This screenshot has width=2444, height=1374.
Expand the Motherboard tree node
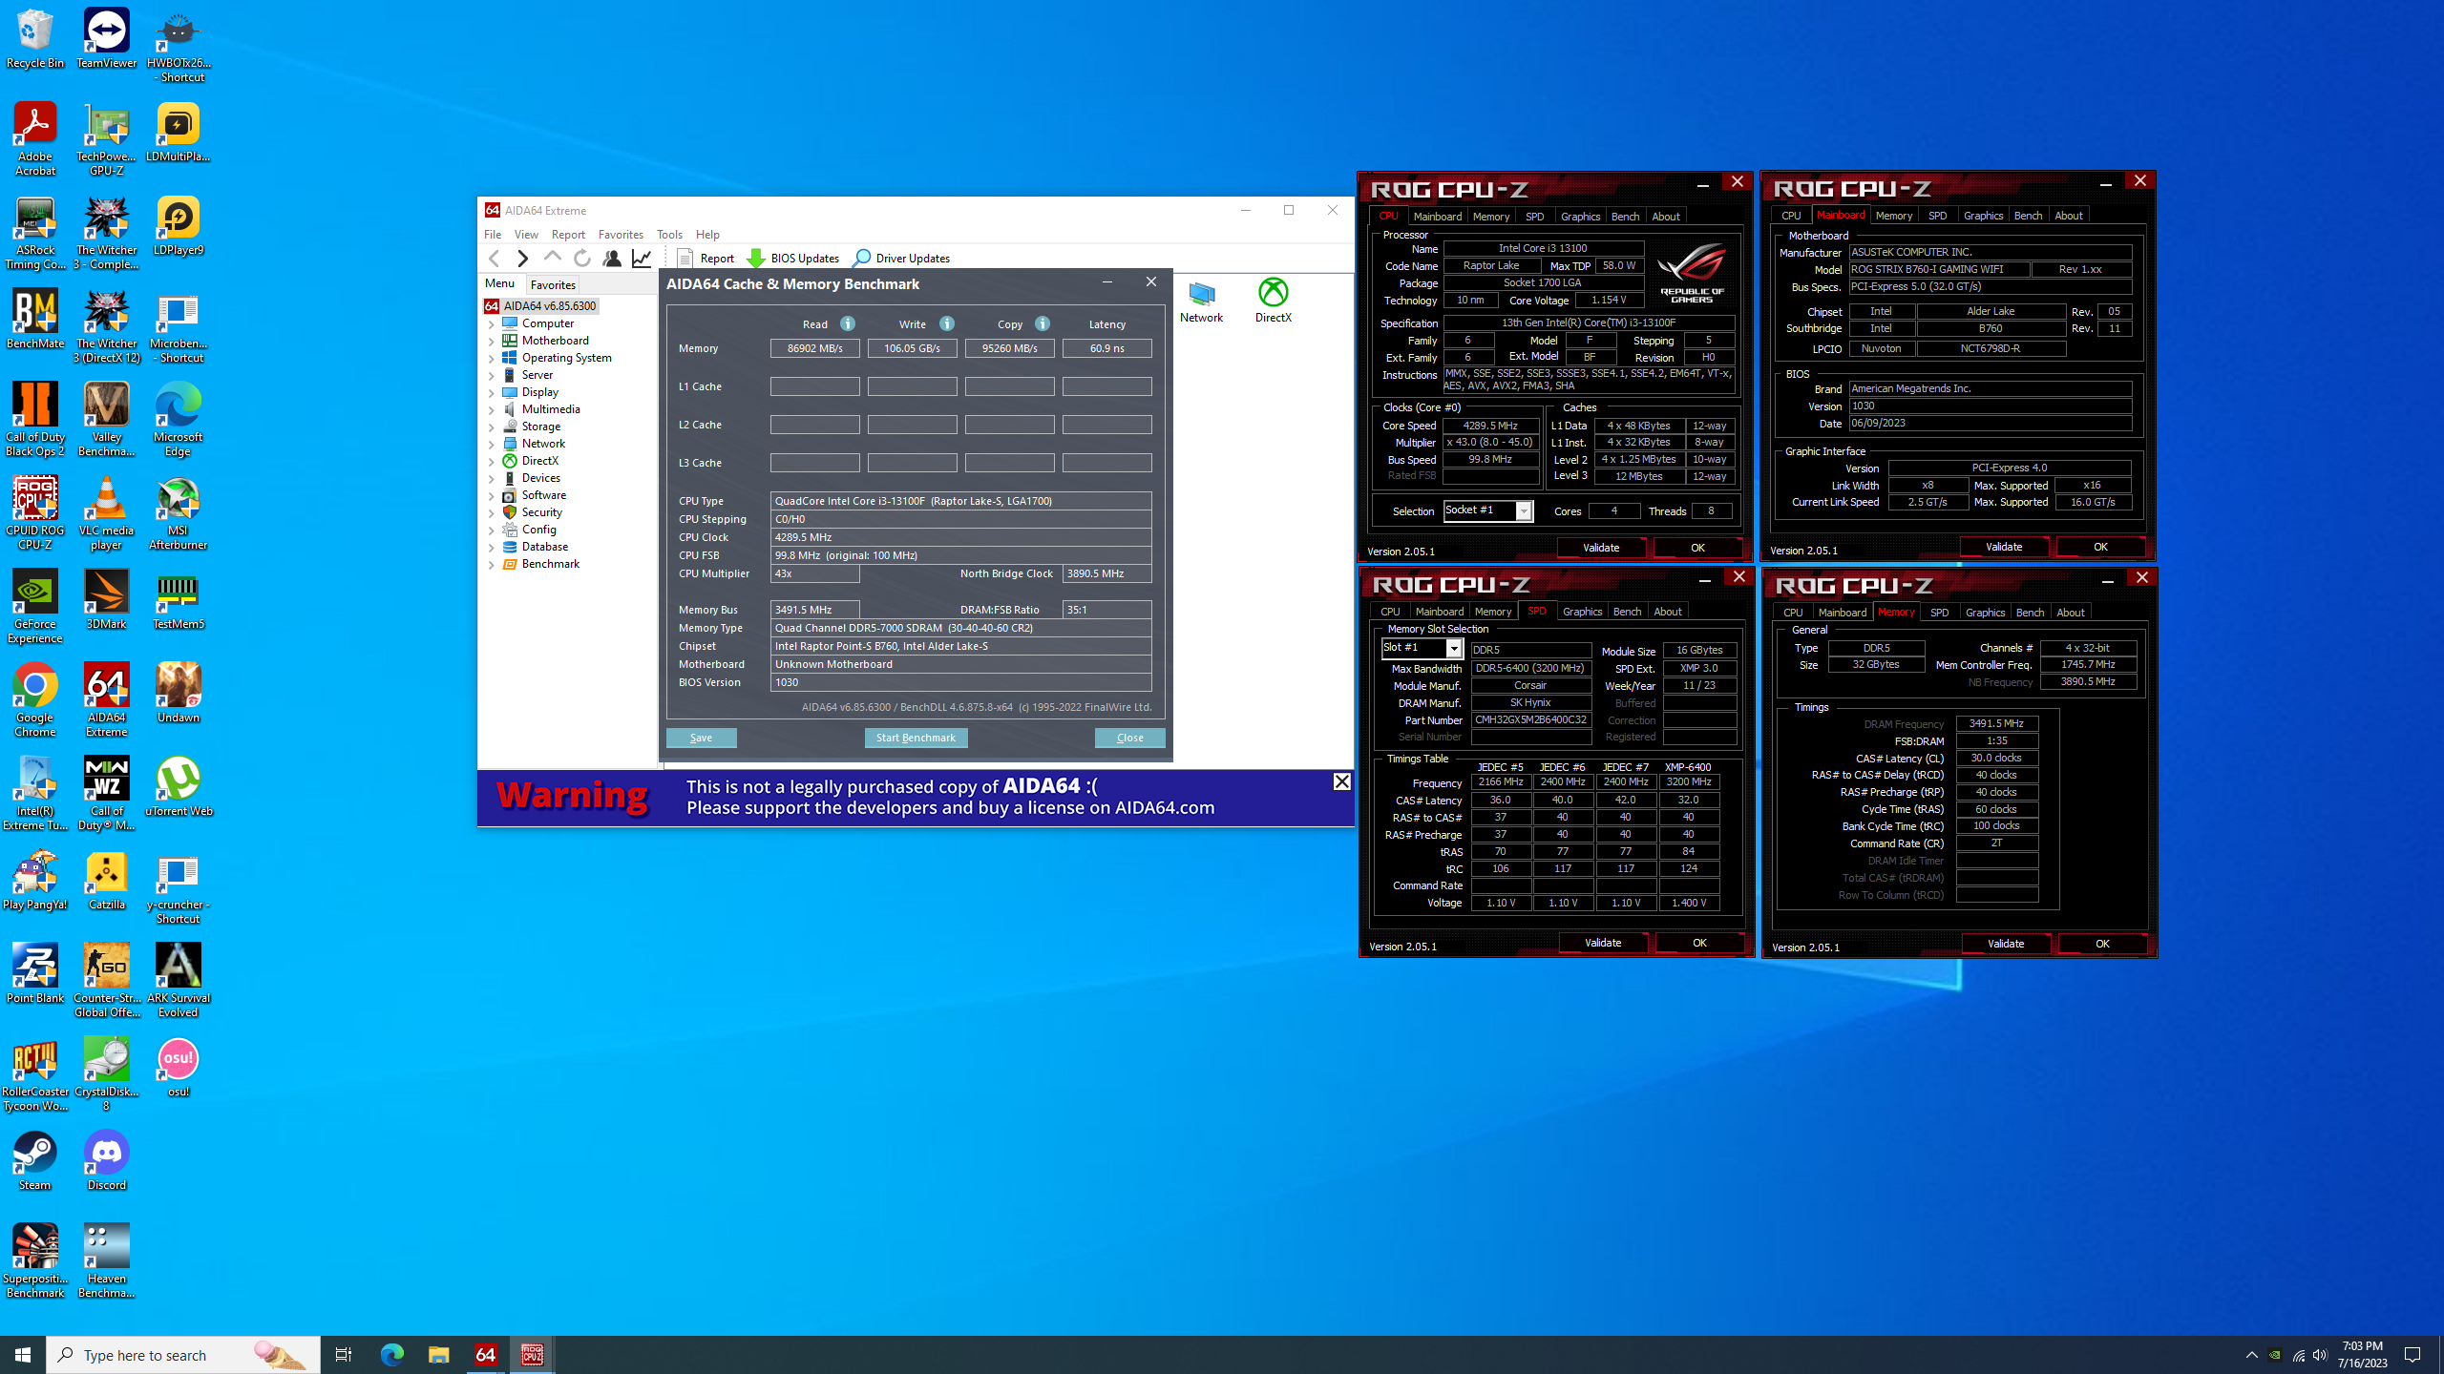click(x=492, y=342)
